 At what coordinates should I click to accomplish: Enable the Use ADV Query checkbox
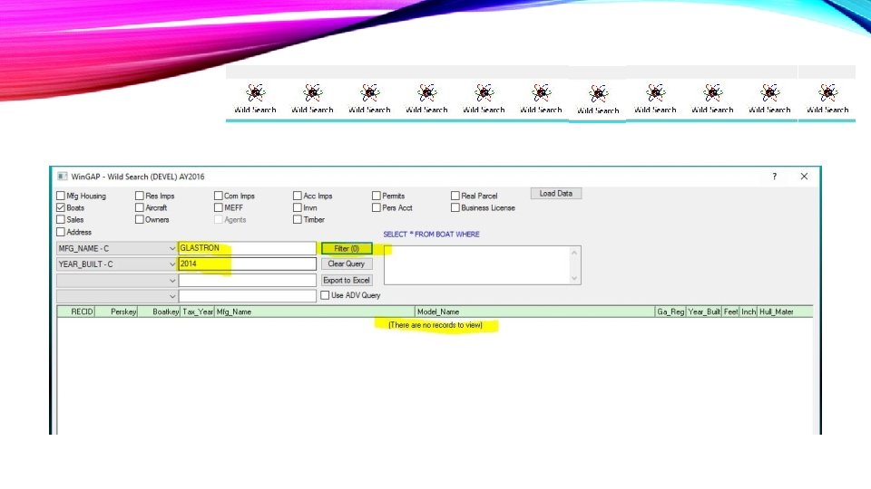(x=325, y=295)
